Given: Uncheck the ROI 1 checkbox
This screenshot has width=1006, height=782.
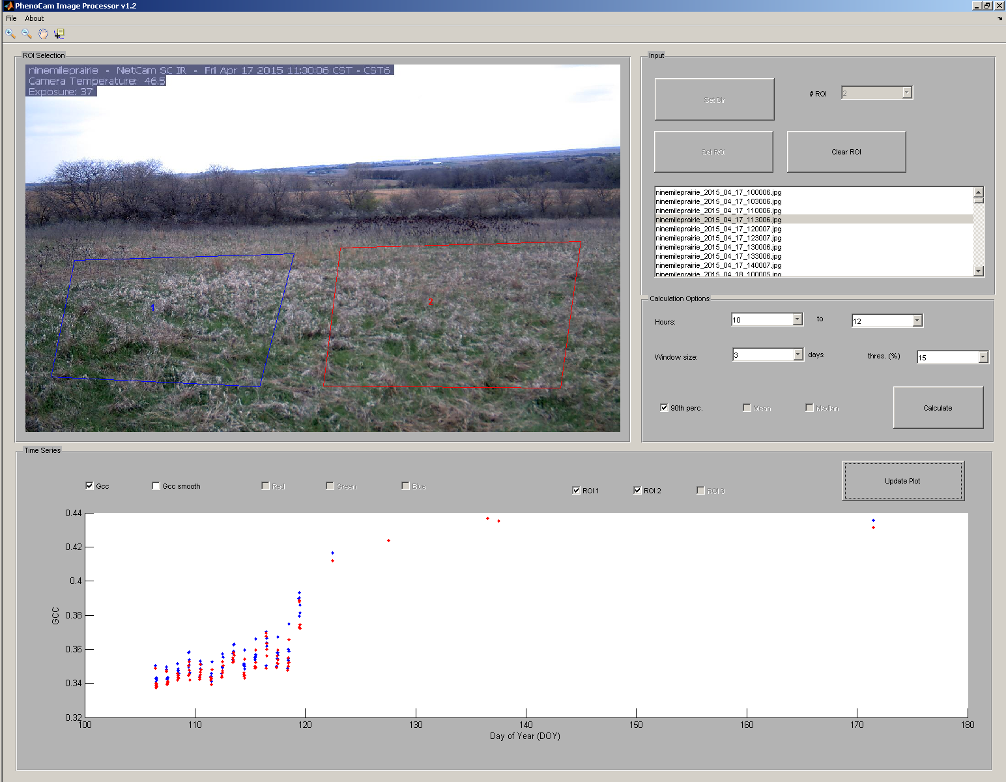Looking at the screenshot, I should pyautogui.click(x=576, y=491).
